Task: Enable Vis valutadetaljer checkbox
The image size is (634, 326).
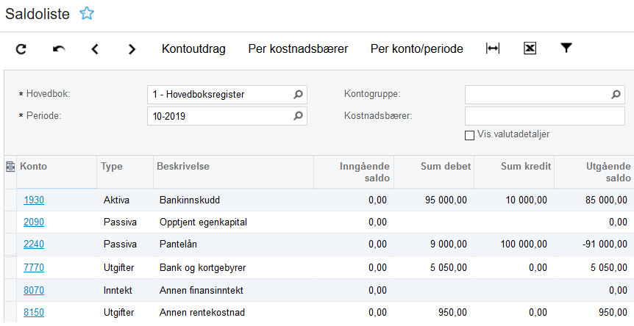Action: click(x=469, y=135)
